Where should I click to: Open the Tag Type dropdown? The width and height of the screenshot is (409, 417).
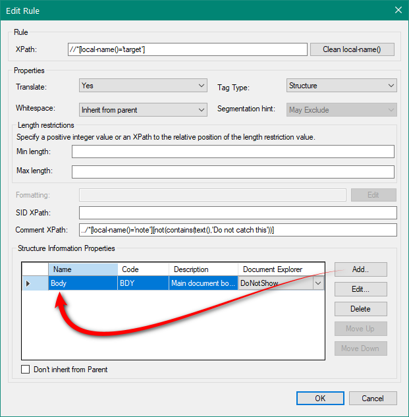point(341,86)
